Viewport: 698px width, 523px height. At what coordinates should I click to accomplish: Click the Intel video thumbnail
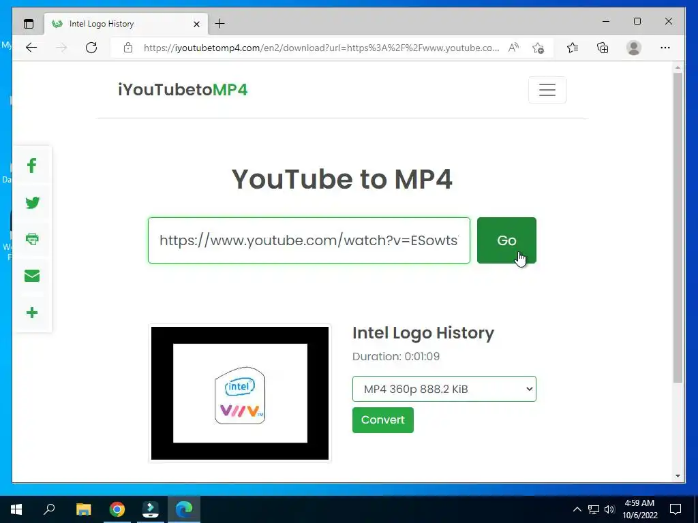240,393
